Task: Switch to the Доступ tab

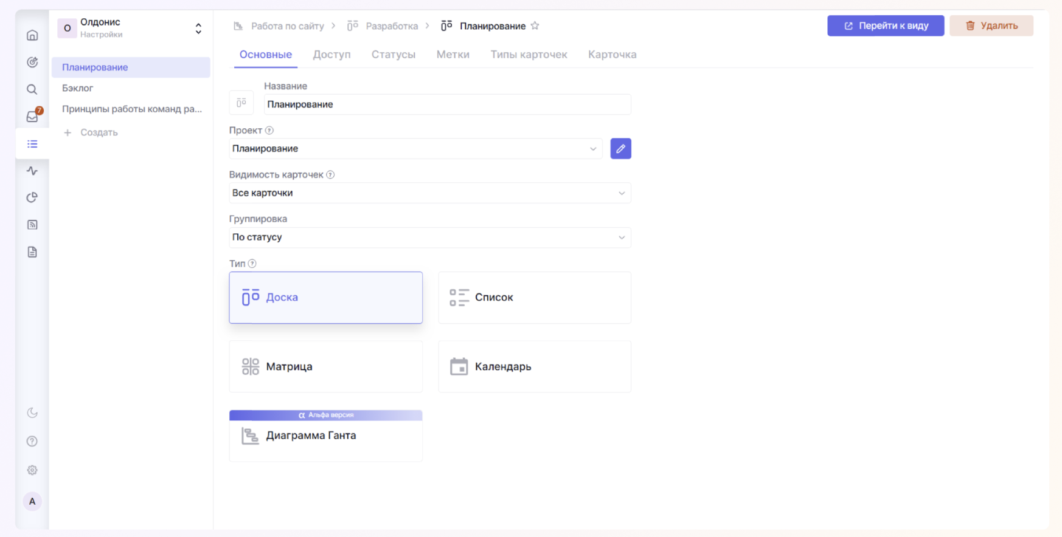Action: click(331, 55)
